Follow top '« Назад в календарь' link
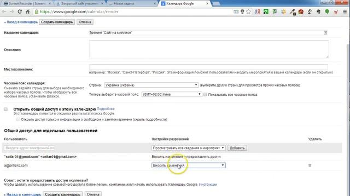Image resolution: width=350 pixels, height=196 pixels. click(x=21, y=22)
